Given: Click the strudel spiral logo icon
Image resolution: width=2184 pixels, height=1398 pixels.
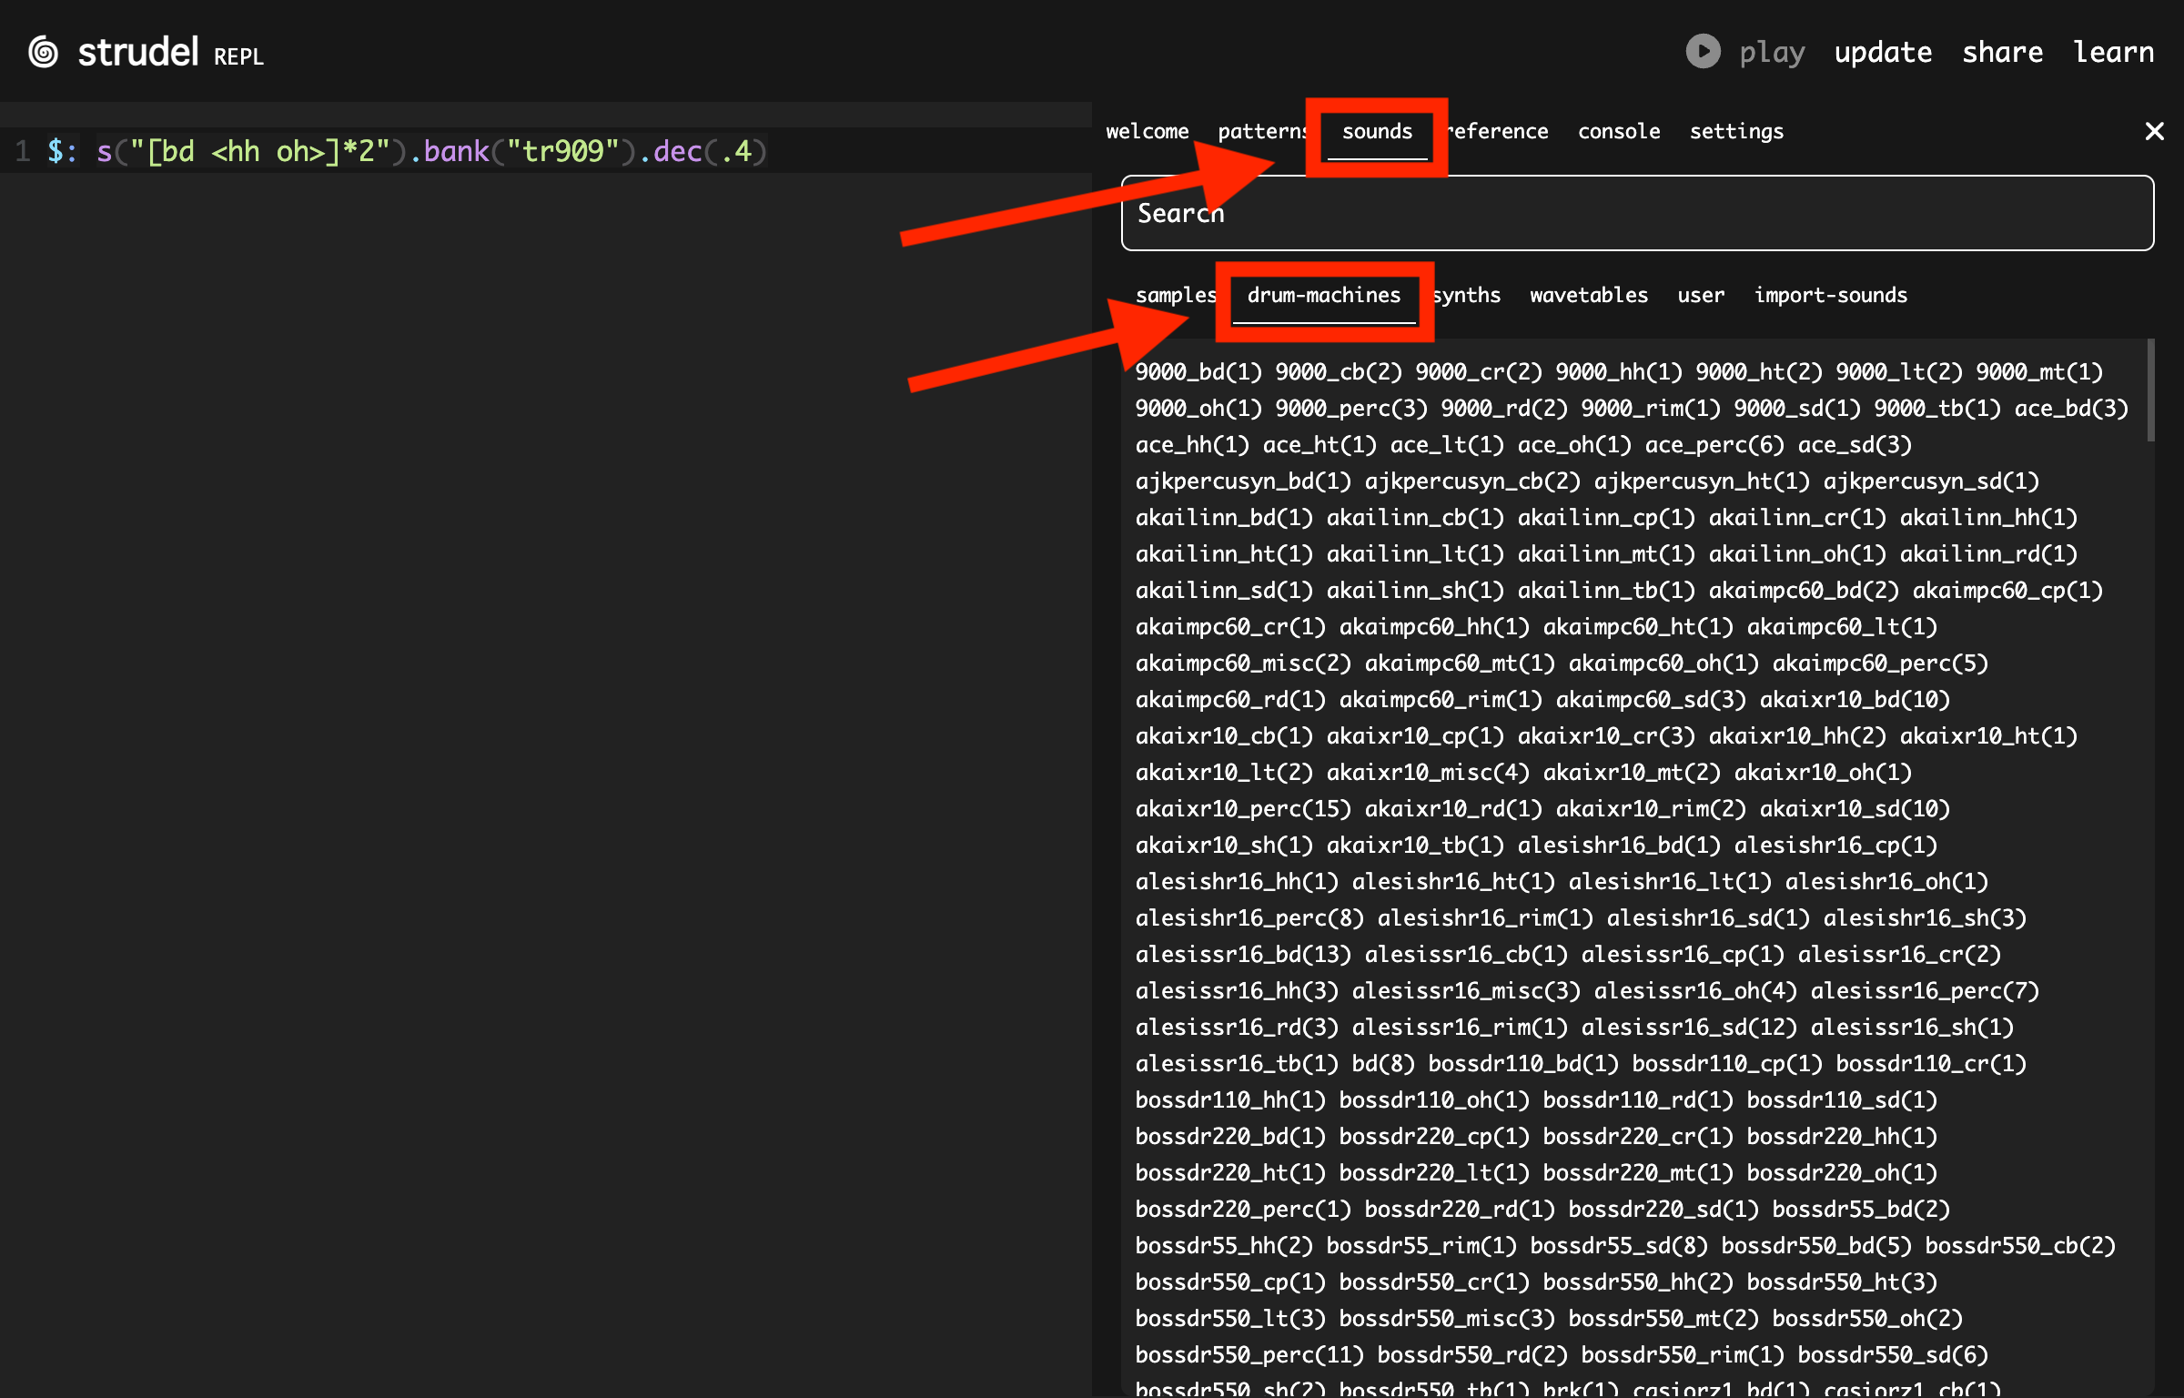Looking at the screenshot, I should pyautogui.click(x=43, y=52).
